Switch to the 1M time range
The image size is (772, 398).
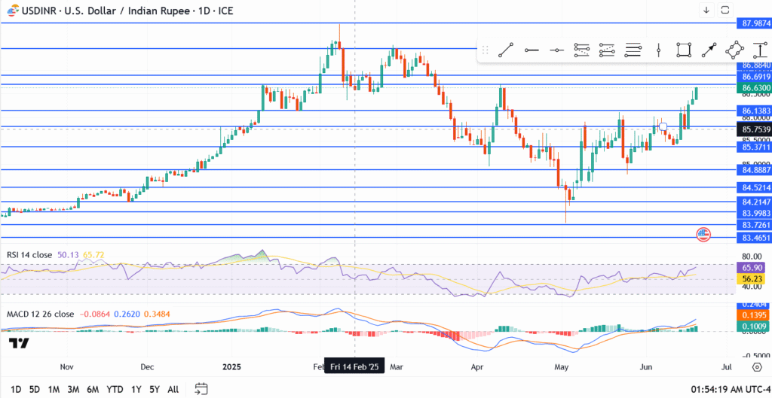tap(54, 389)
